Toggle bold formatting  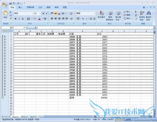click(16, 19)
